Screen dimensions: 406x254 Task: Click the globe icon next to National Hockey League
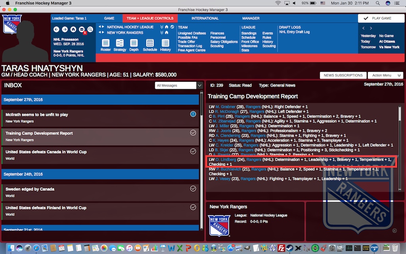coord(172,27)
